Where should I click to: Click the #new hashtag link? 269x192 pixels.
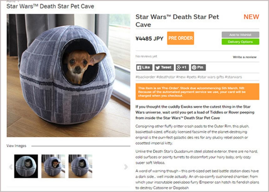(181, 77)
